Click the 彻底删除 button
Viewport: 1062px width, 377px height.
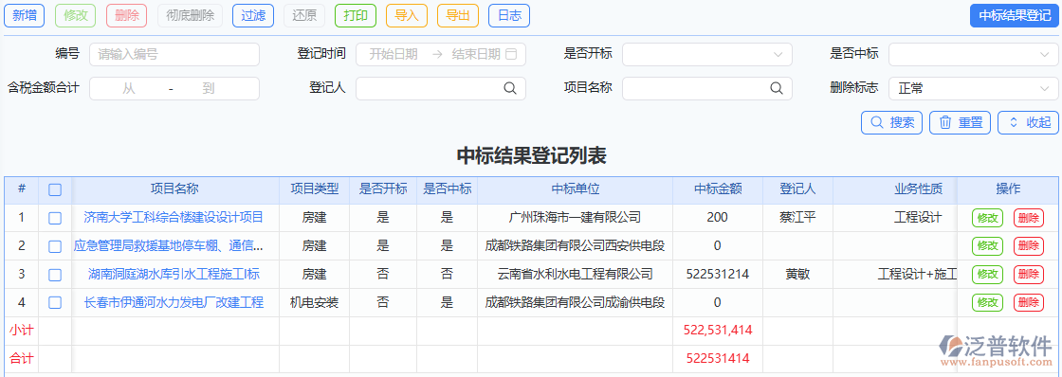[191, 15]
